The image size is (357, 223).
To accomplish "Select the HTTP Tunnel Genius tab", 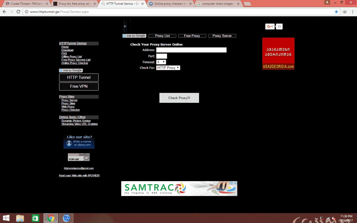I will pyautogui.click(x=122, y=4).
